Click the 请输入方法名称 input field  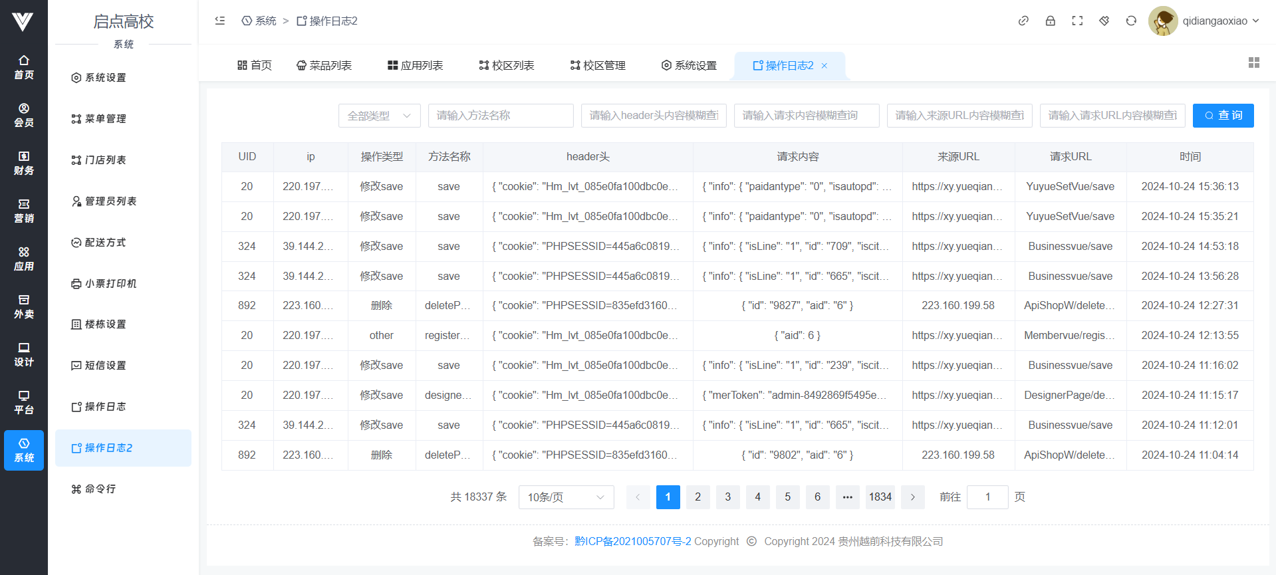coord(500,116)
